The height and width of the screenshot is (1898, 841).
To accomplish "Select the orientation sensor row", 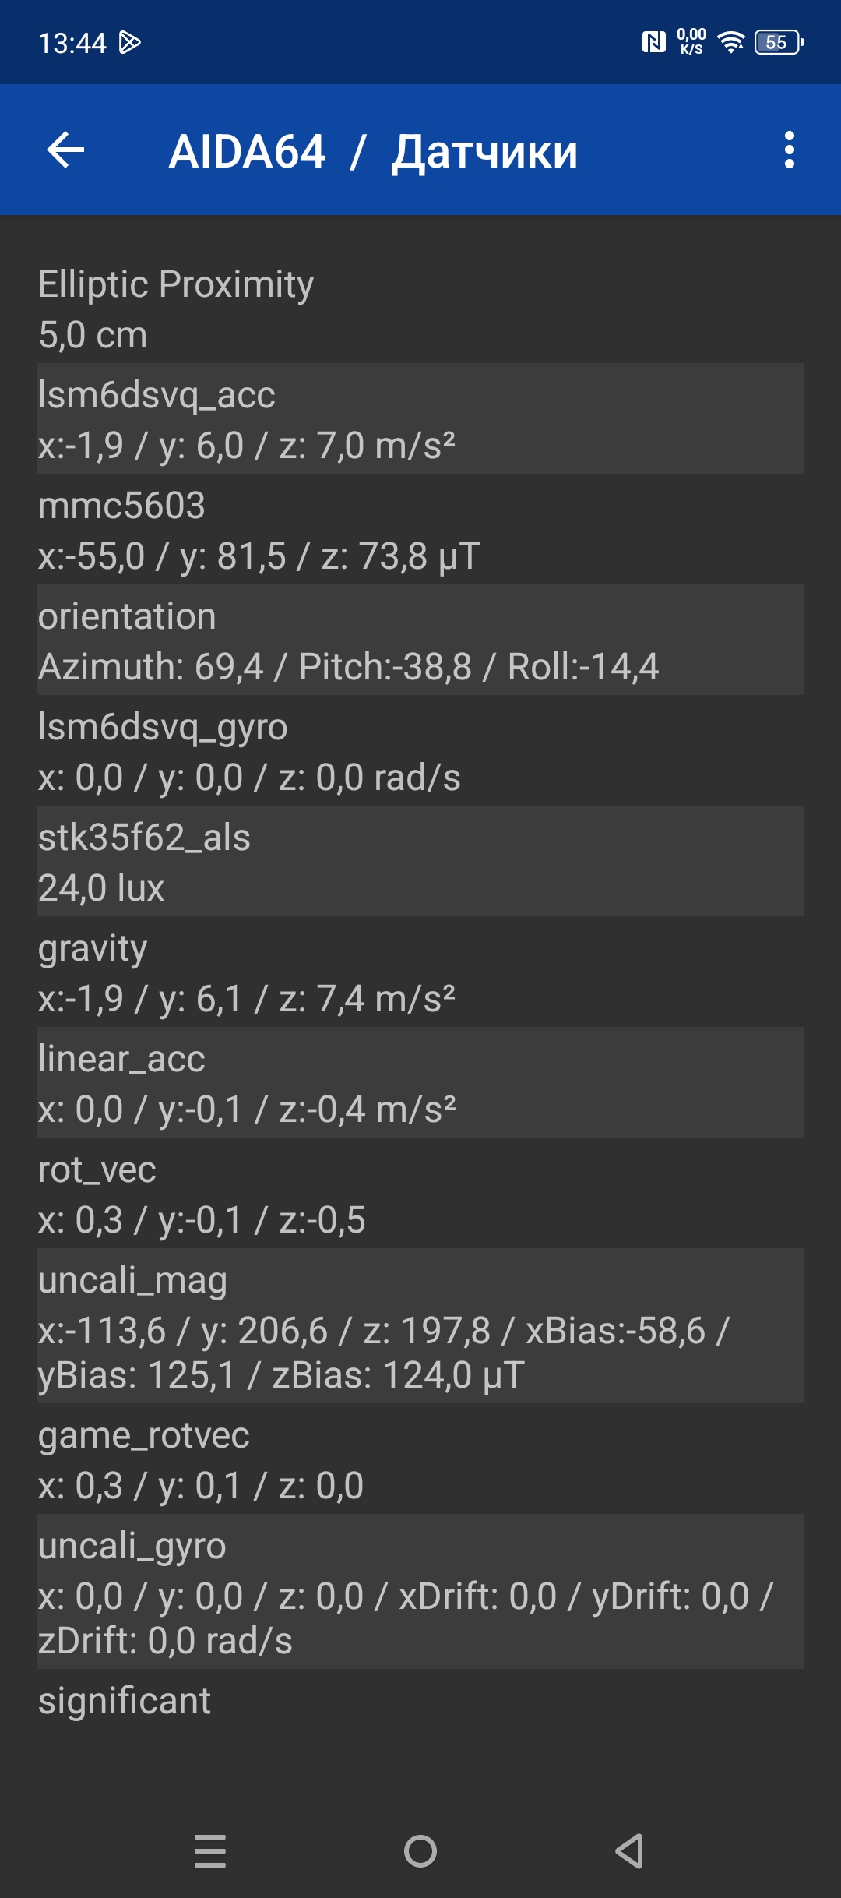I will click(420, 640).
